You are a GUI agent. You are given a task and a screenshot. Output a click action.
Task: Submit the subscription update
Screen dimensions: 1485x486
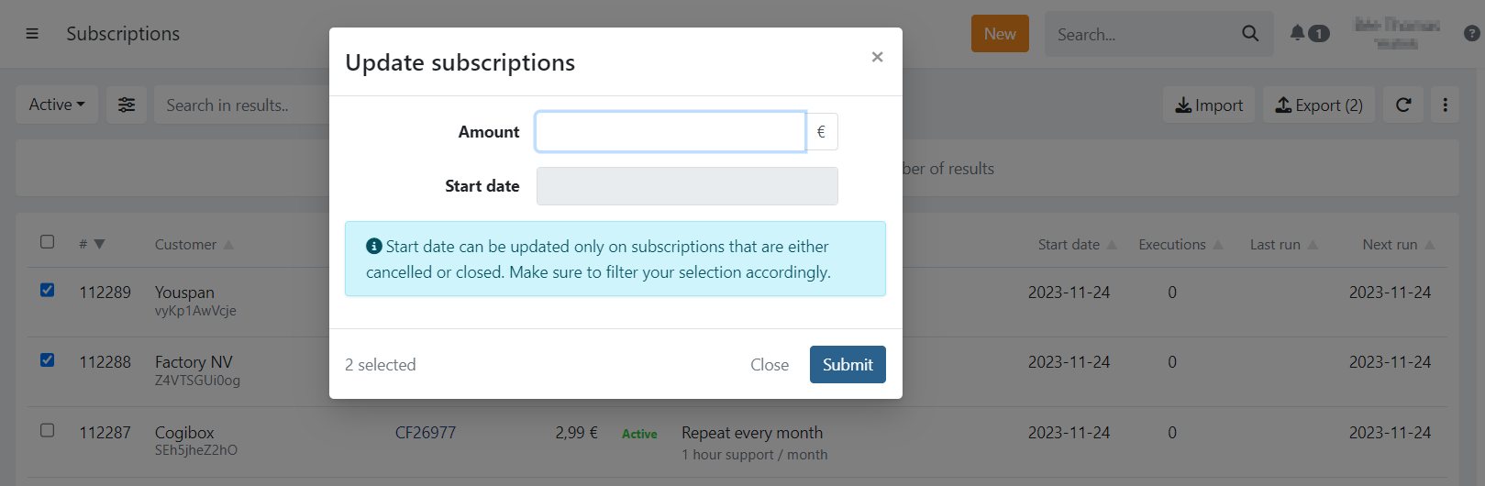[x=848, y=365]
